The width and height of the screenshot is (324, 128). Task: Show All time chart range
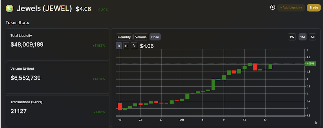(312, 37)
